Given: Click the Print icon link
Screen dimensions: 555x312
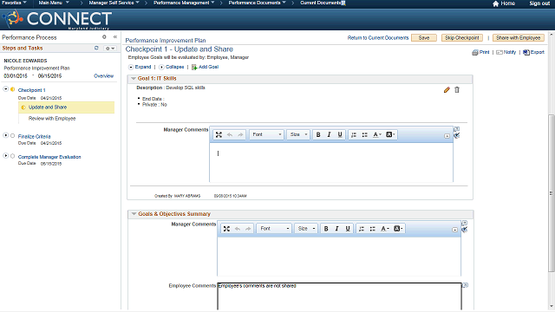Looking at the screenshot, I should [480, 52].
